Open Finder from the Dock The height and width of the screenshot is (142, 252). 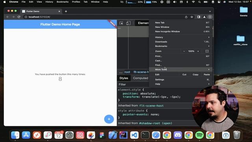click(15, 135)
